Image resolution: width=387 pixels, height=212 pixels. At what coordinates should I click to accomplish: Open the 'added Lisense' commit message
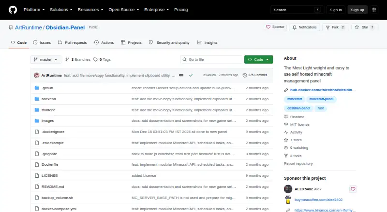coord(144,175)
